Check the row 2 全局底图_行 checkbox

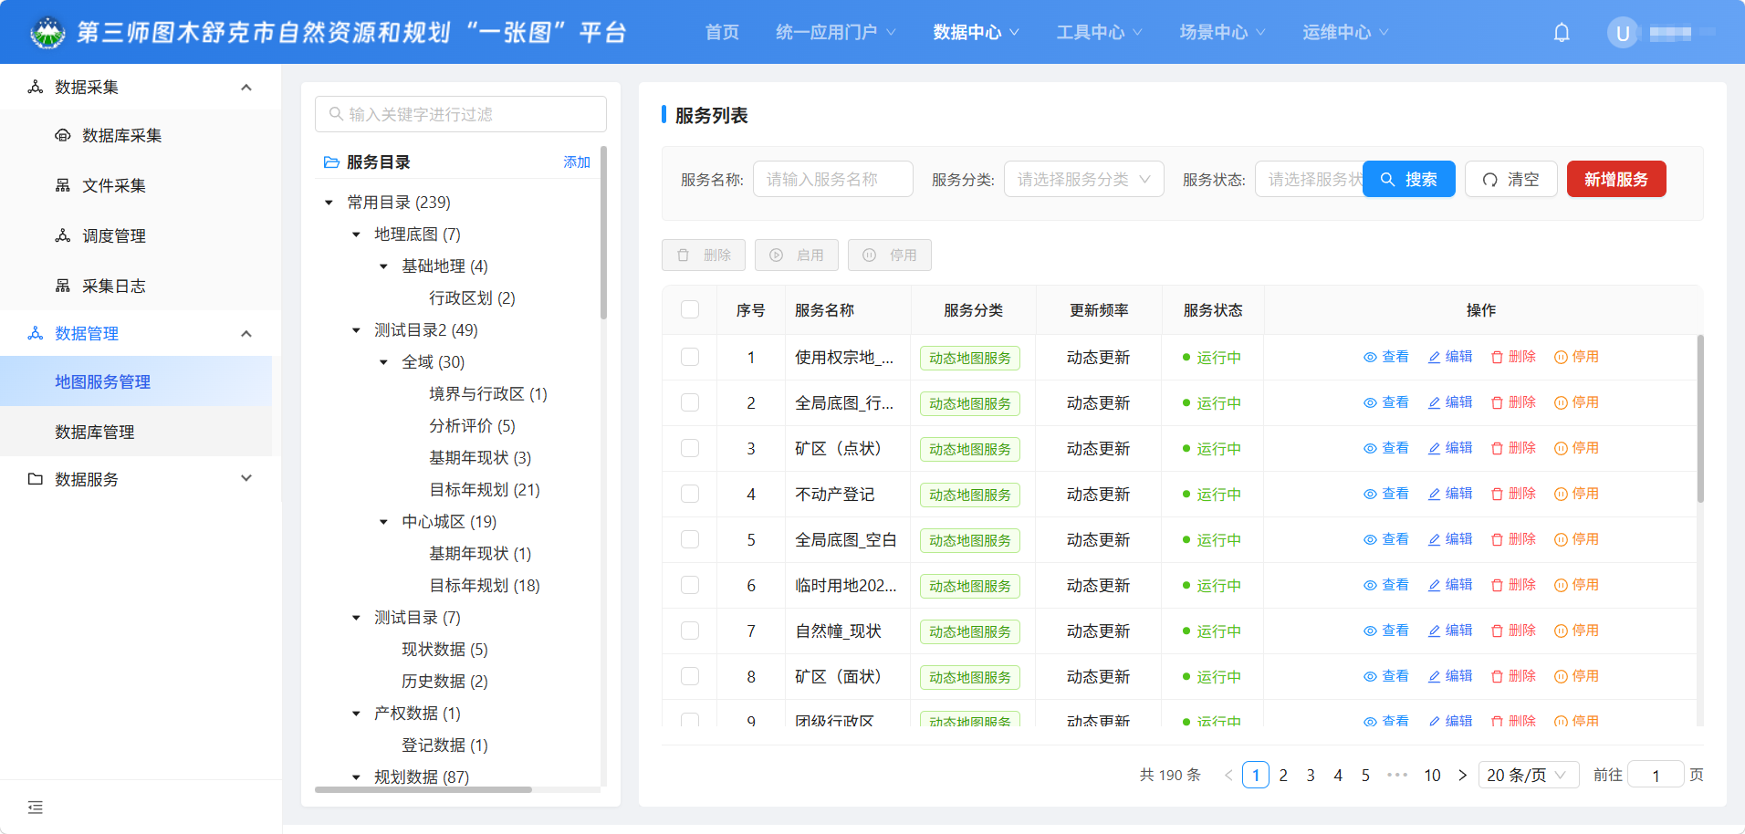(x=690, y=402)
